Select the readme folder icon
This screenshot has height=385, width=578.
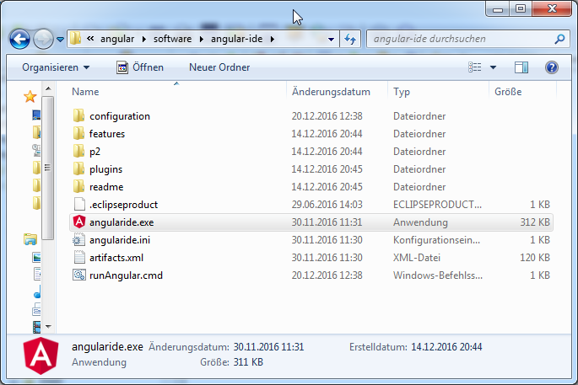pyautogui.click(x=78, y=186)
